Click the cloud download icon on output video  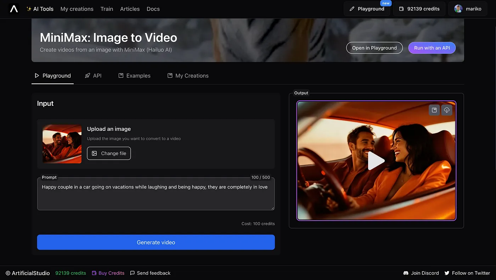(447, 110)
